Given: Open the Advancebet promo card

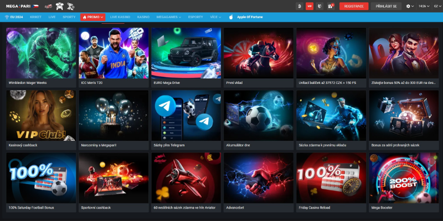Looking at the screenshot, I should (259, 182).
